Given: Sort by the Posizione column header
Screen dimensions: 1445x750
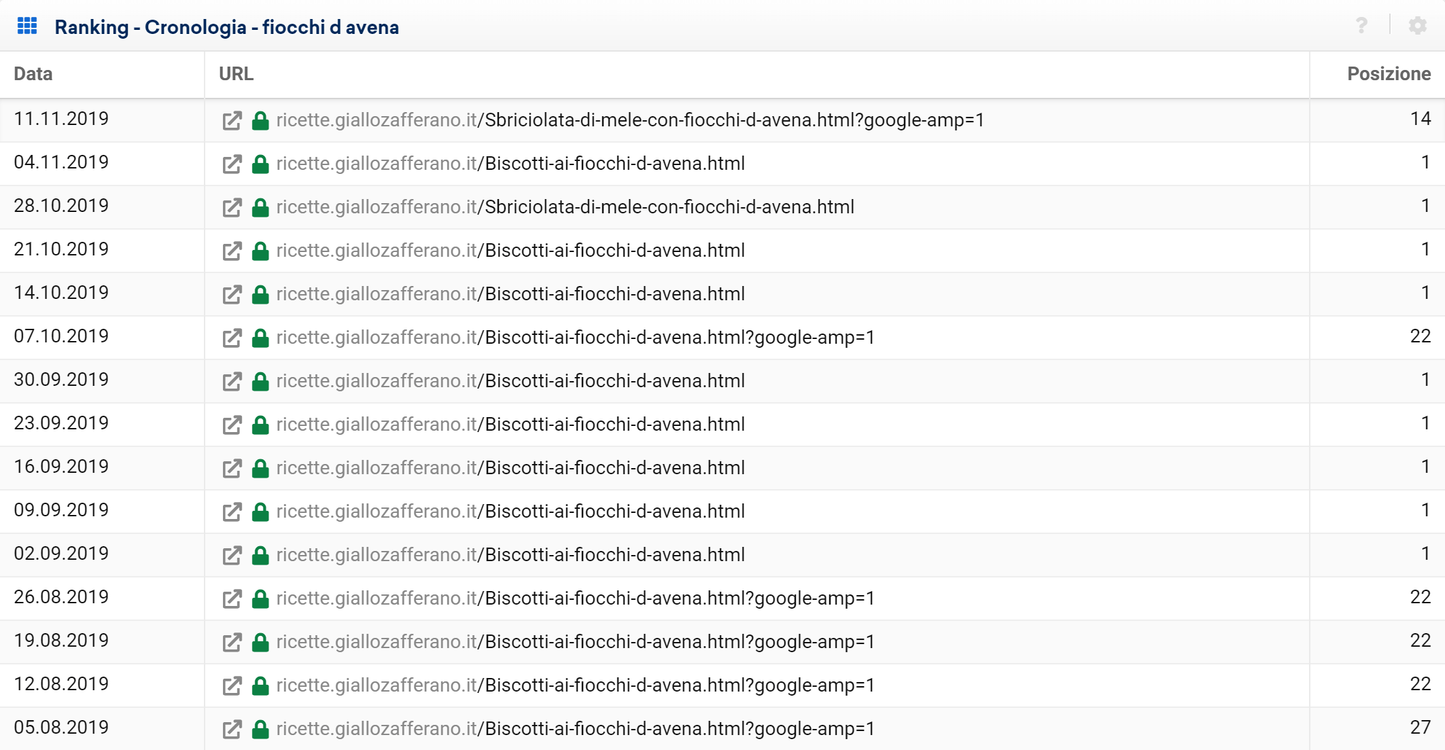Looking at the screenshot, I should pos(1389,74).
